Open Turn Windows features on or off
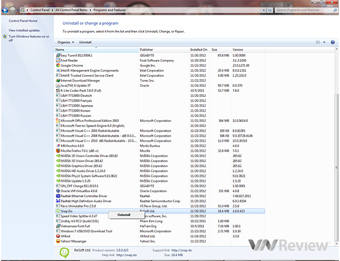Viewport: 340px width, 261px height. click(x=29, y=38)
